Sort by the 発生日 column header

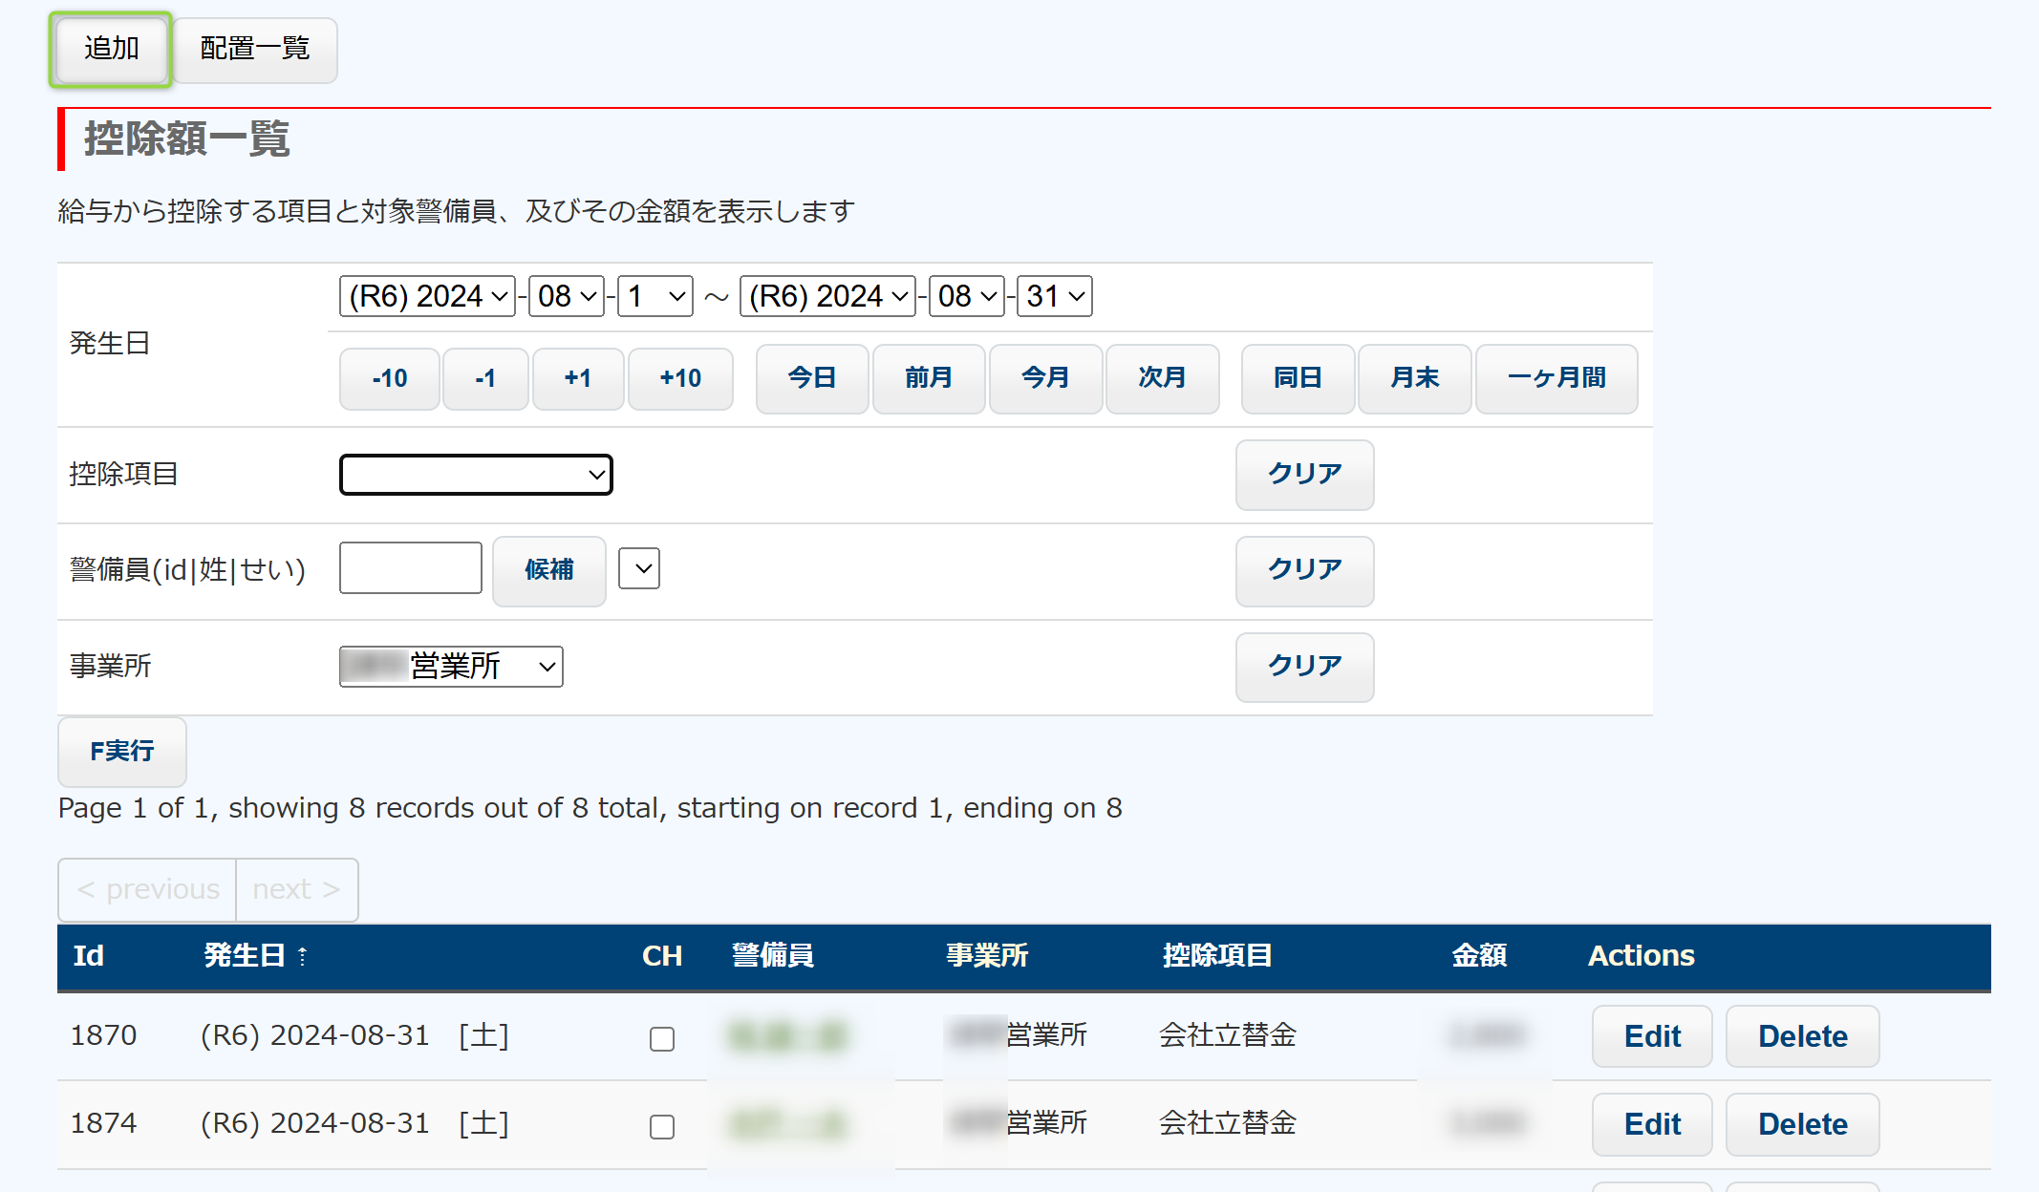click(245, 956)
